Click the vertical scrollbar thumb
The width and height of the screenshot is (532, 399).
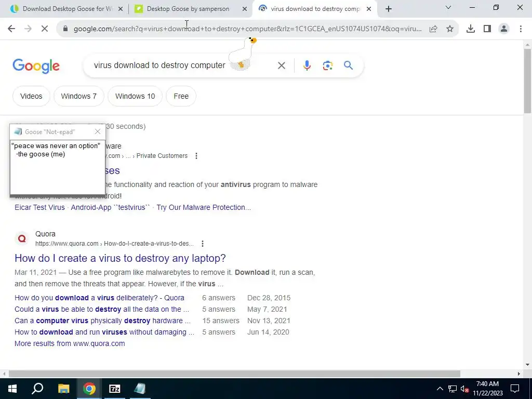pyautogui.click(x=527, y=81)
